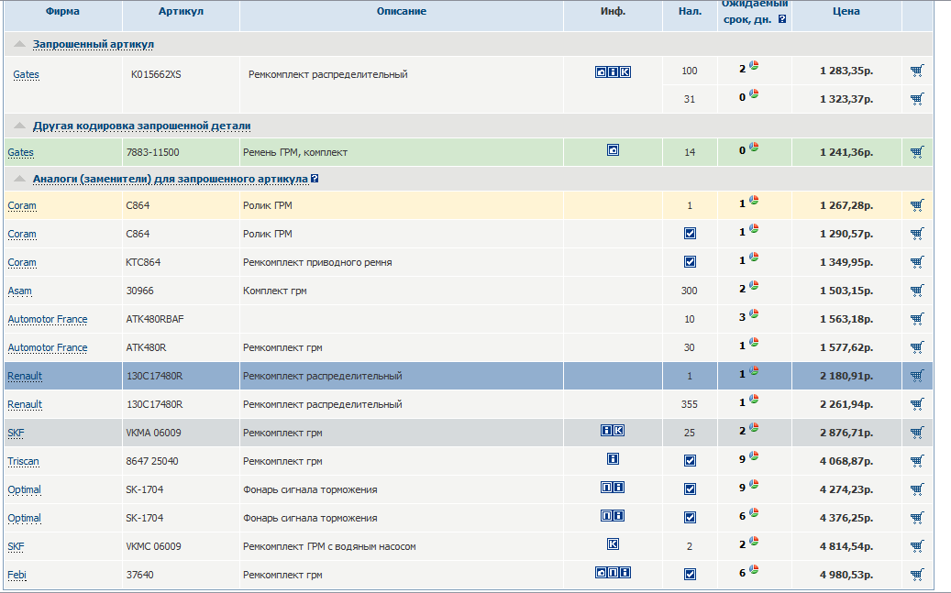Collapse the 'Запрошенный артикул' section
The image size is (951, 593).
point(19,44)
